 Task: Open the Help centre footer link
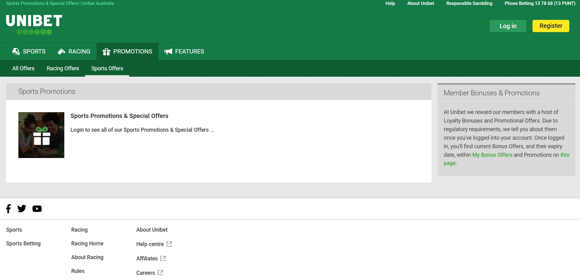pyautogui.click(x=150, y=244)
